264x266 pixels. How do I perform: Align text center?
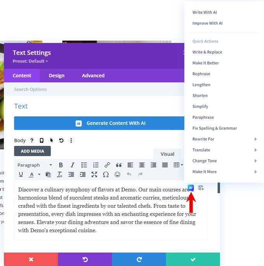pos(142,165)
